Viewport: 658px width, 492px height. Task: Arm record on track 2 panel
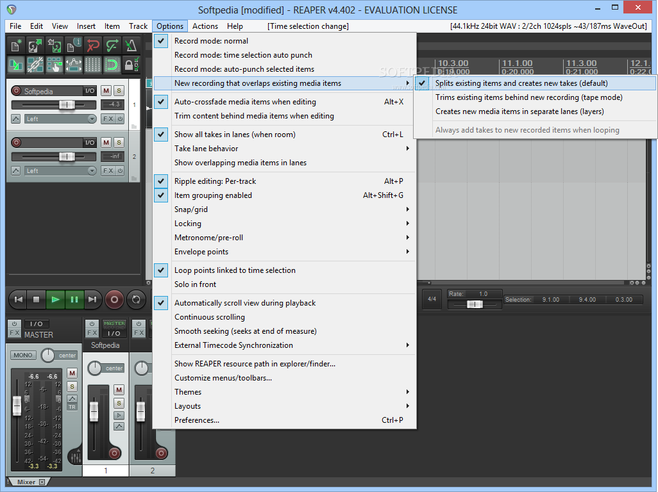click(x=17, y=142)
